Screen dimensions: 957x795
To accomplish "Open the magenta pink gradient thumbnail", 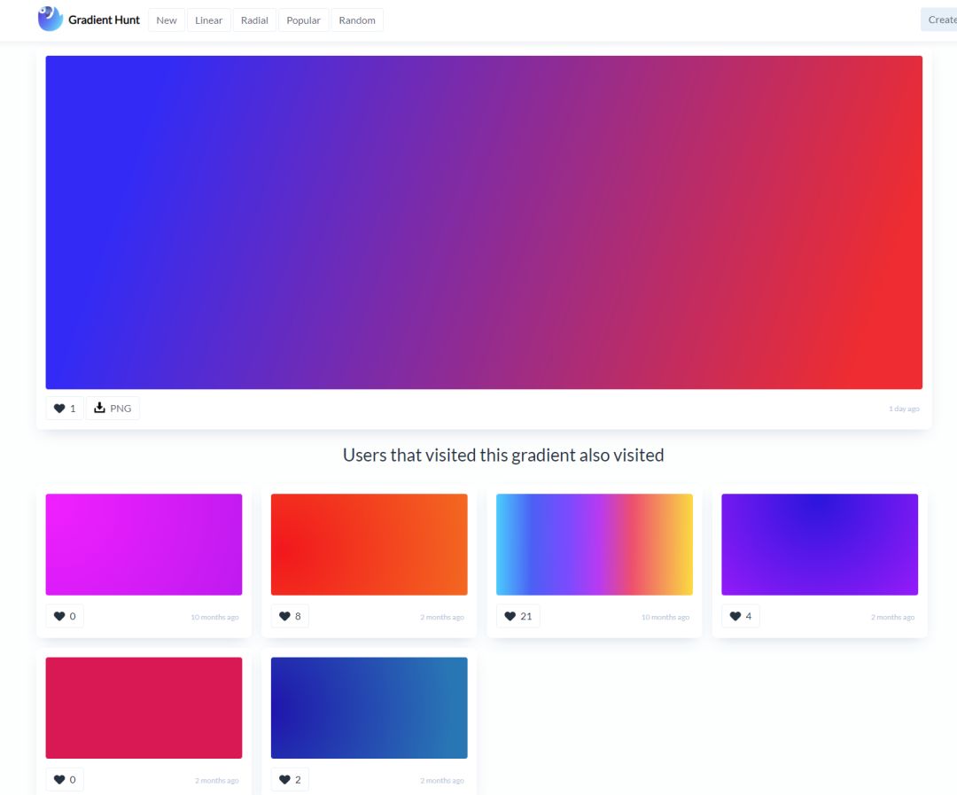I will click(x=144, y=544).
